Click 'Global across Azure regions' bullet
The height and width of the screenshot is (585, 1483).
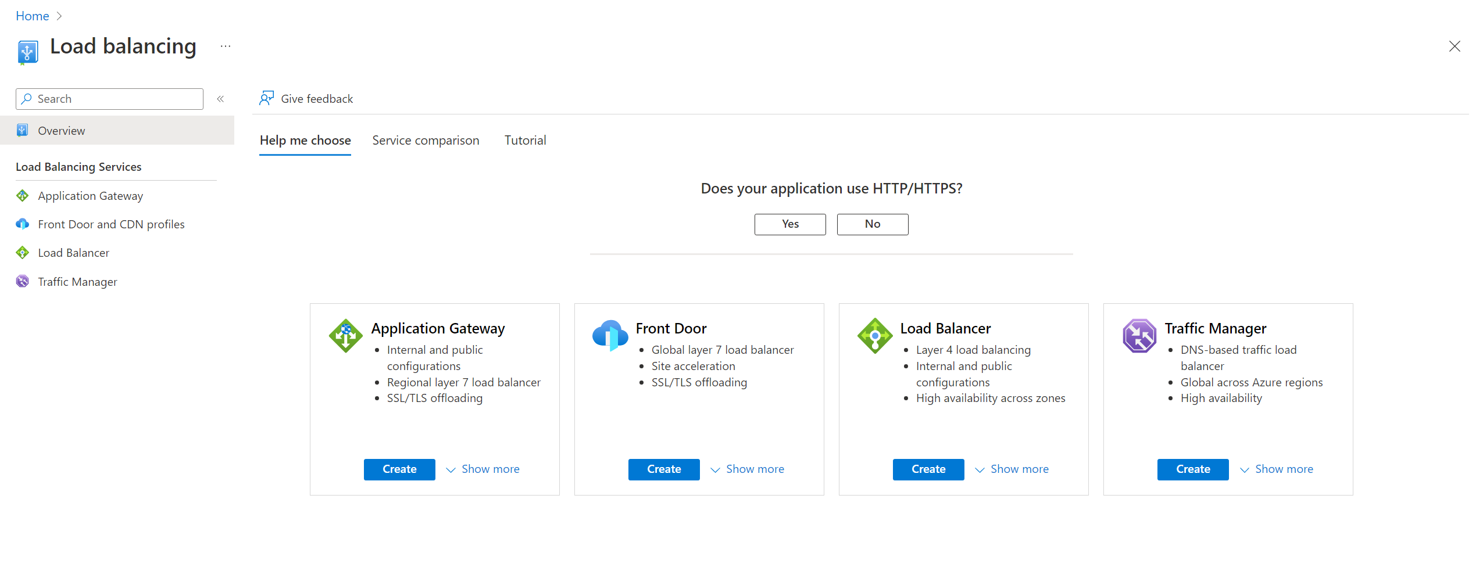[x=1252, y=382]
